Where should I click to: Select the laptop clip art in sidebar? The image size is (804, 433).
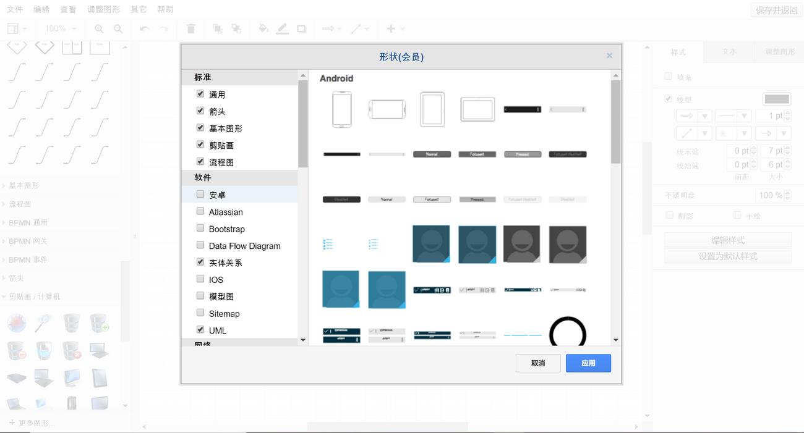coord(44,378)
